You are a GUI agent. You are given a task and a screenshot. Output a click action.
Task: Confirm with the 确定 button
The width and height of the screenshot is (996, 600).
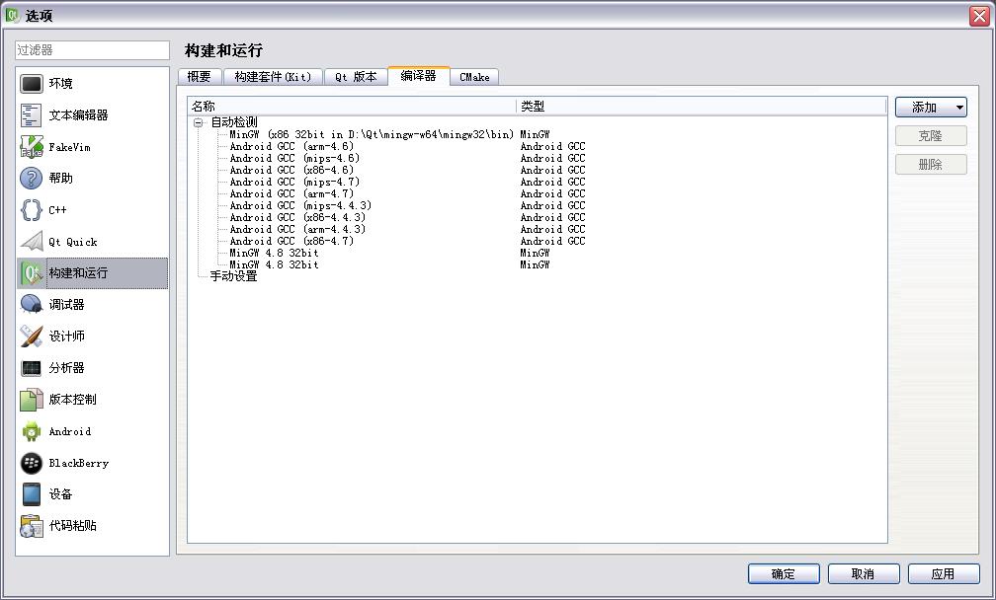coord(784,574)
